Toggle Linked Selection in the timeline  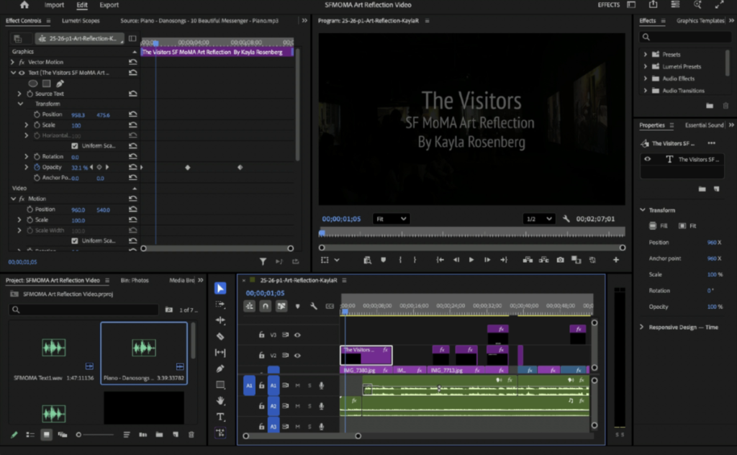tap(281, 306)
